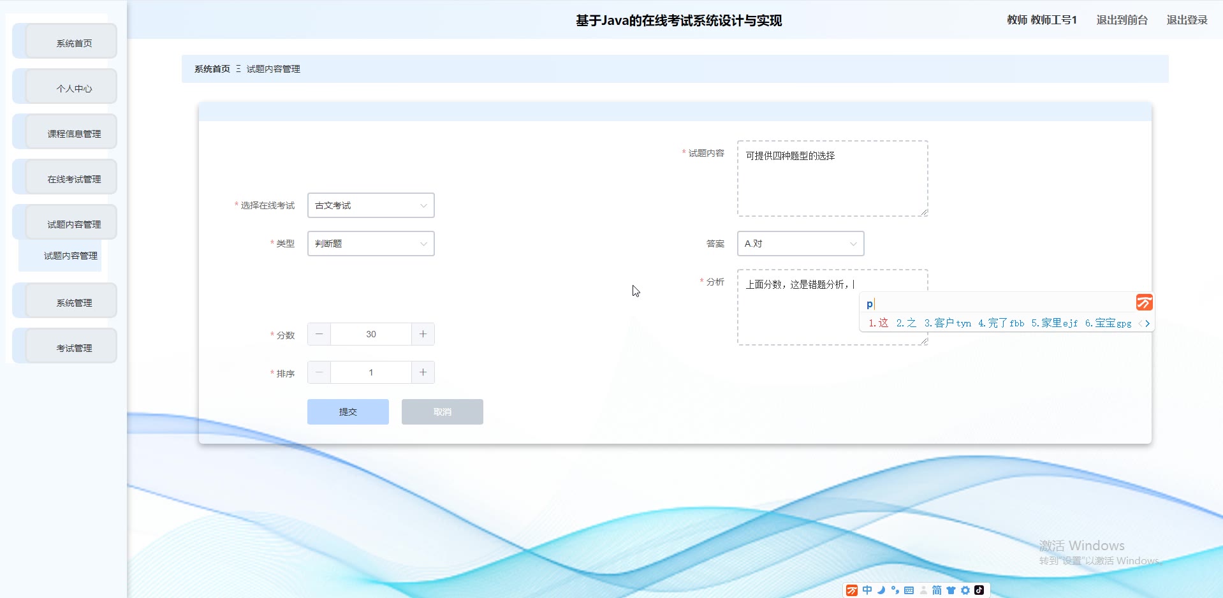
Task: Open the 答案 dropdown showing A.对
Action: pyautogui.click(x=800, y=244)
